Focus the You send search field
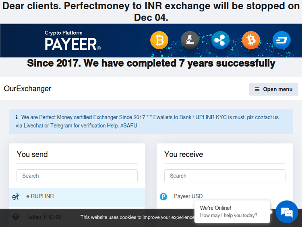302x227 pixels. point(77,176)
